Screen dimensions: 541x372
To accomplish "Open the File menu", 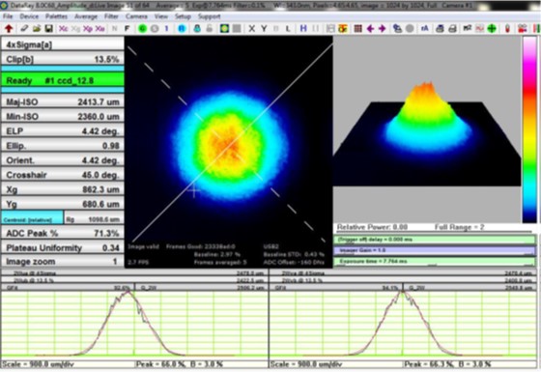I will pos(8,16).
